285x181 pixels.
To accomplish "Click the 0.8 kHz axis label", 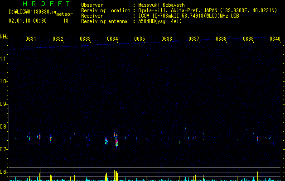I will click(4, 127).
